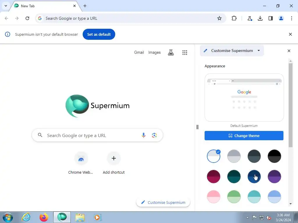Click the Change theme button
Screen dimensions: 298x223
244,136
